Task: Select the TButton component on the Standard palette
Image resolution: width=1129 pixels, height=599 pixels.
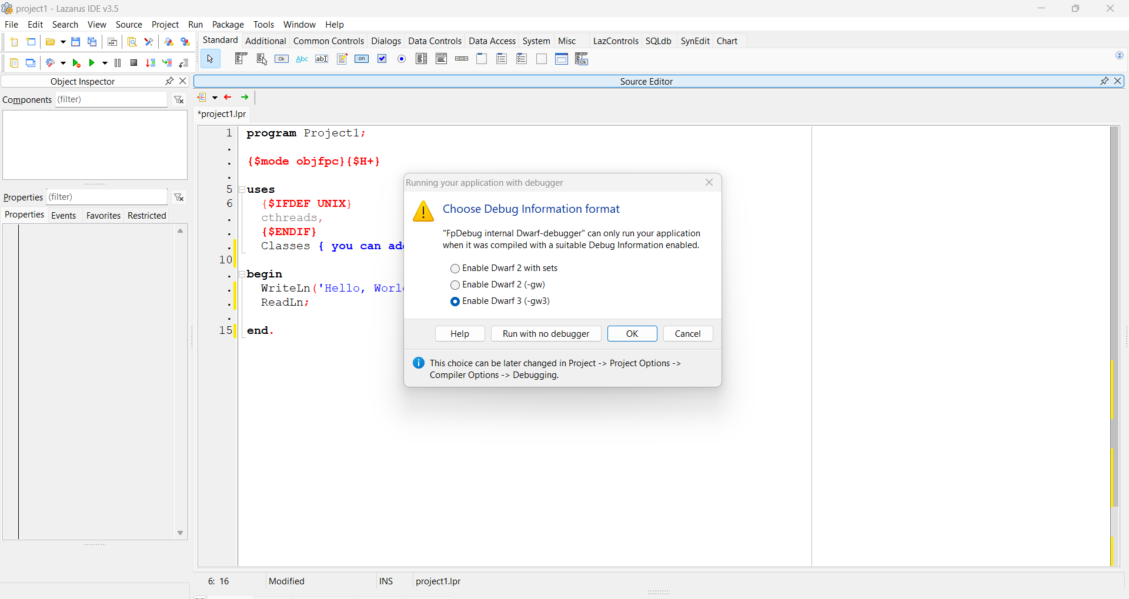Action: (x=282, y=59)
